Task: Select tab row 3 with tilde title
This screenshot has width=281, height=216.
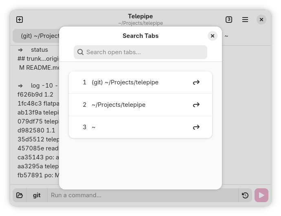Action: click(140, 127)
